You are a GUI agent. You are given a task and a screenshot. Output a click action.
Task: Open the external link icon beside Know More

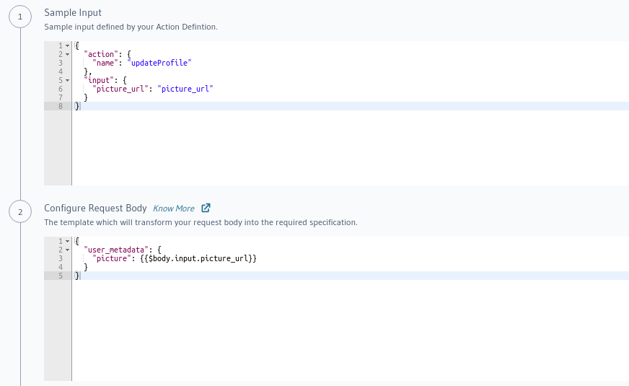click(206, 209)
